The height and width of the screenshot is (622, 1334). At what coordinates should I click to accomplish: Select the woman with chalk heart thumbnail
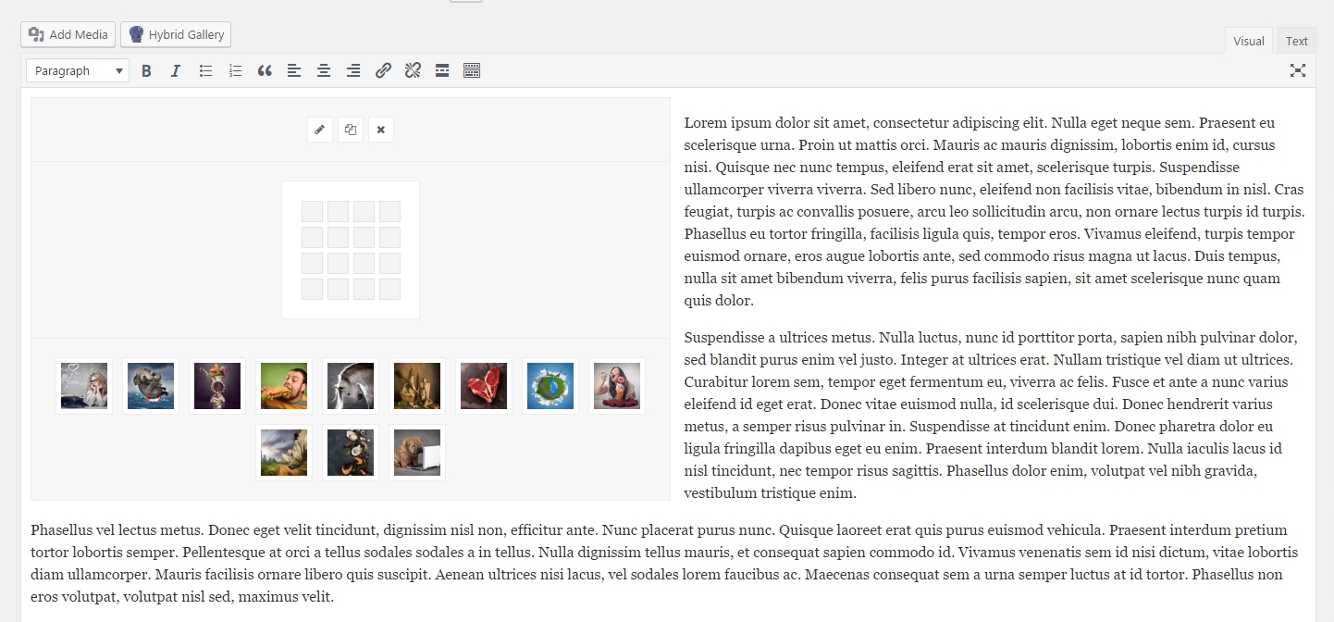point(84,386)
